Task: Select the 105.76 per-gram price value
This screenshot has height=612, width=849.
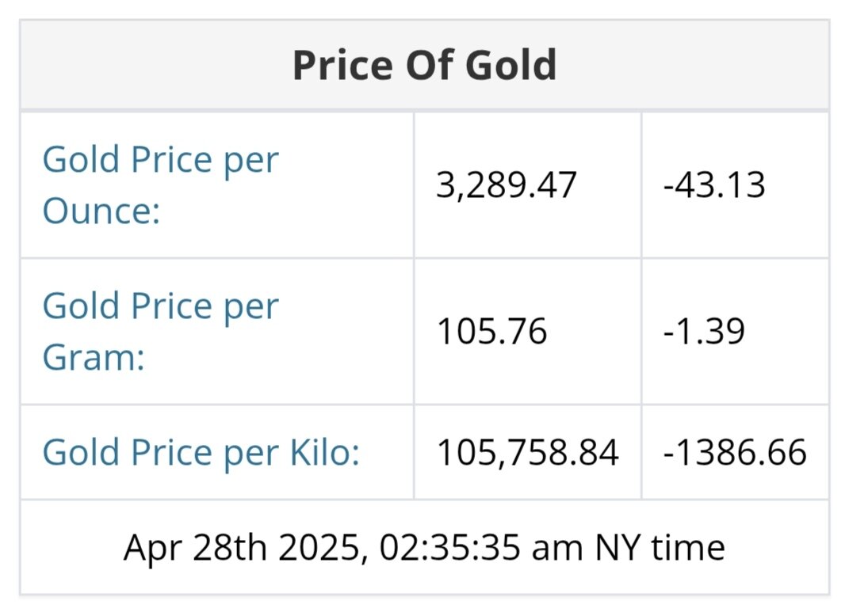Action: (491, 331)
